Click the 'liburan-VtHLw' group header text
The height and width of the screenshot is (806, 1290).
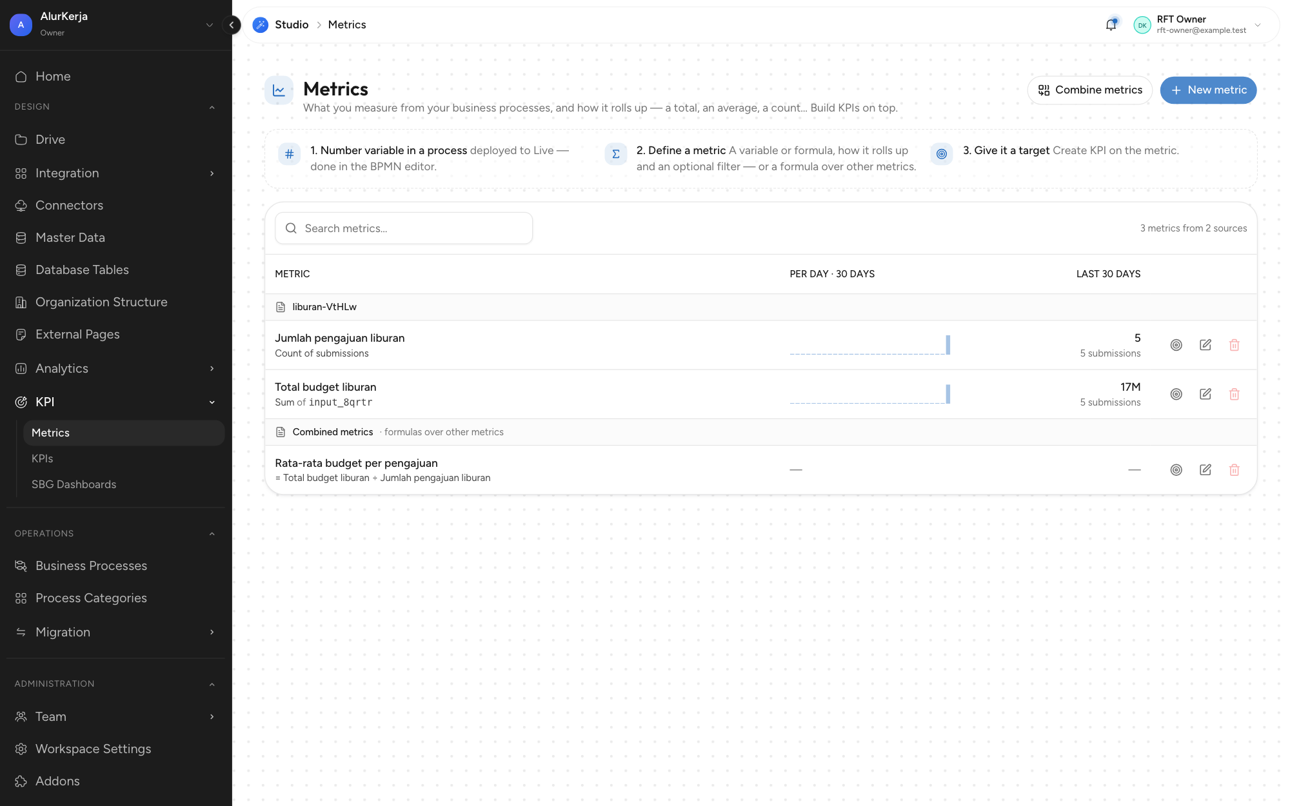click(x=324, y=307)
